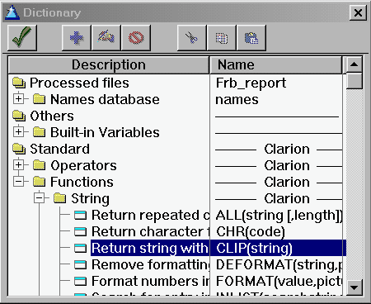Click the DEFORMAT(string, cell
Viewport: 371px width, 304px height.
(x=279, y=264)
